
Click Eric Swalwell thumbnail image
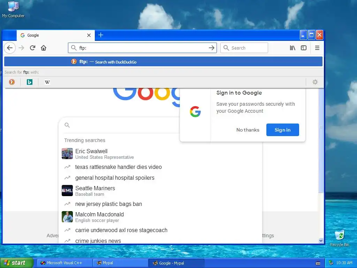(x=67, y=154)
